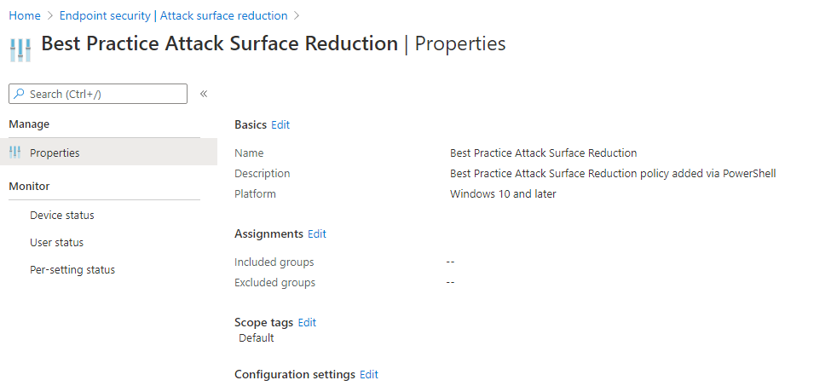Show Per-setting status report
The width and height of the screenshot is (837, 386).
(72, 270)
